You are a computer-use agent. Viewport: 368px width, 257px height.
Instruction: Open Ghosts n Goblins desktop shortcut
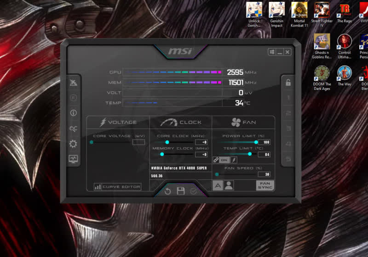pyautogui.click(x=322, y=46)
